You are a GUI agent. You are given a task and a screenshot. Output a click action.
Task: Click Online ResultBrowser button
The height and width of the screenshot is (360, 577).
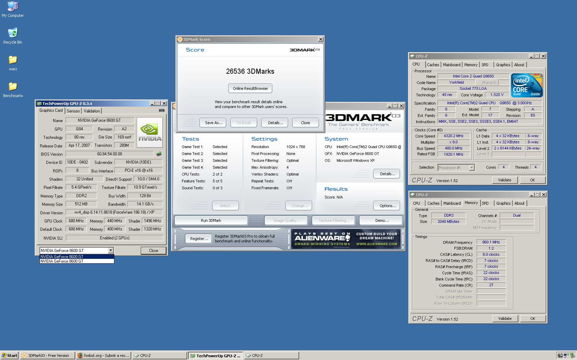pos(250,88)
